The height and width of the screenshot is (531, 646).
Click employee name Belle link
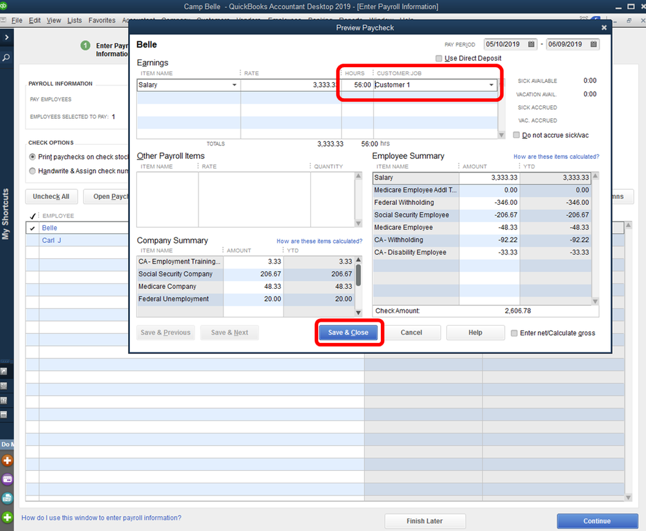pos(49,228)
